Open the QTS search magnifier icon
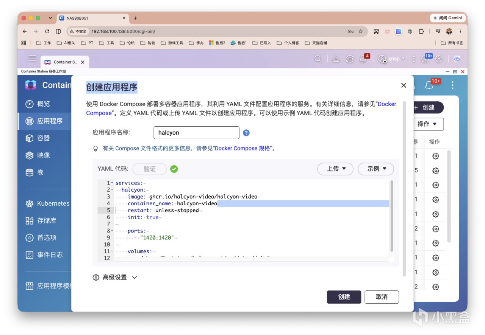 pos(318,59)
